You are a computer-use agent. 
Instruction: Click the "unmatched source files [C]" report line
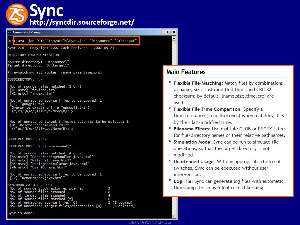point(71,203)
